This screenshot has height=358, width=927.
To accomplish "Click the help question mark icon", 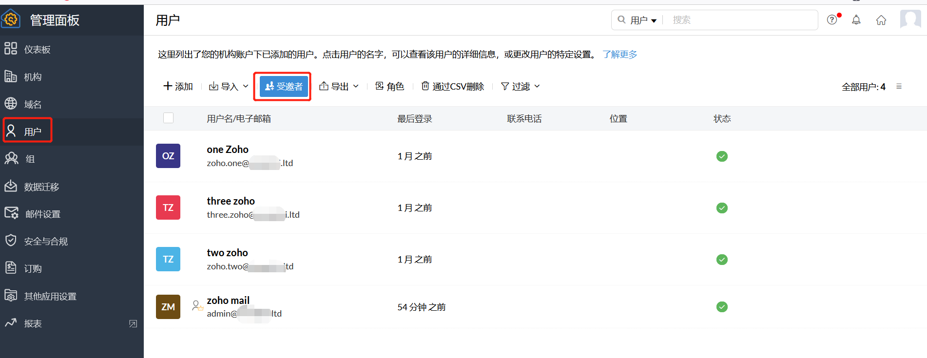I will pyautogui.click(x=832, y=20).
